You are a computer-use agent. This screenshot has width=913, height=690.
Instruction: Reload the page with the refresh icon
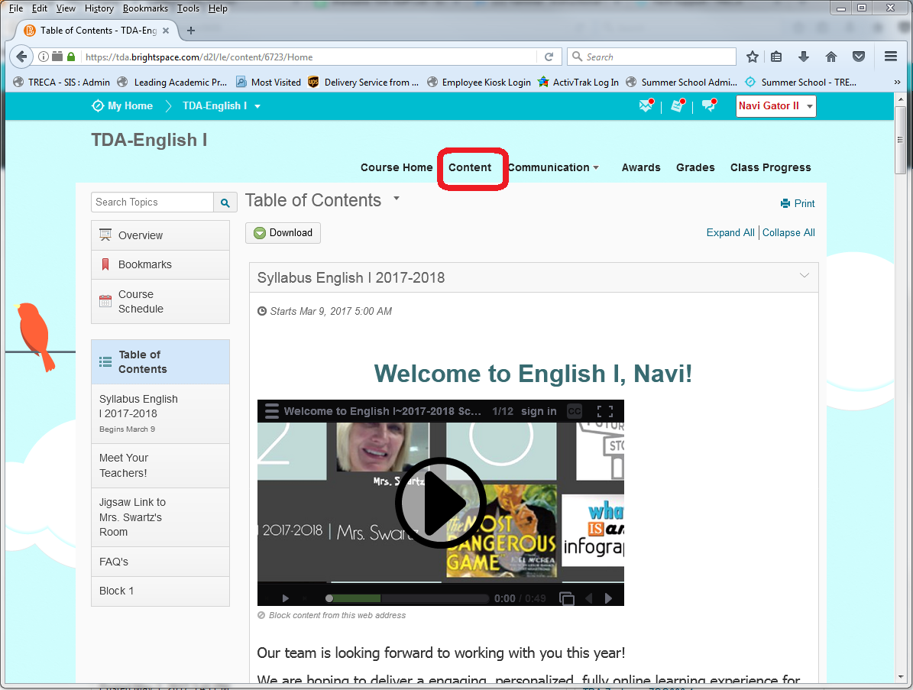549,57
